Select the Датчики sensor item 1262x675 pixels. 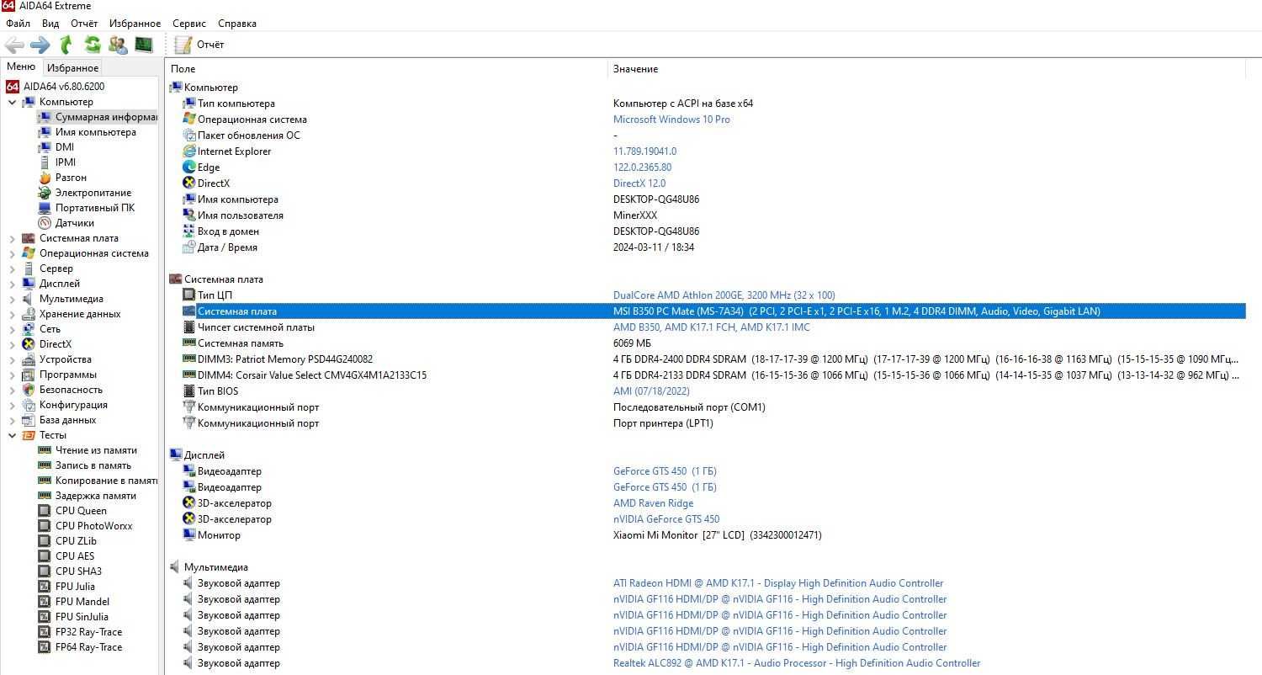[75, 223]
